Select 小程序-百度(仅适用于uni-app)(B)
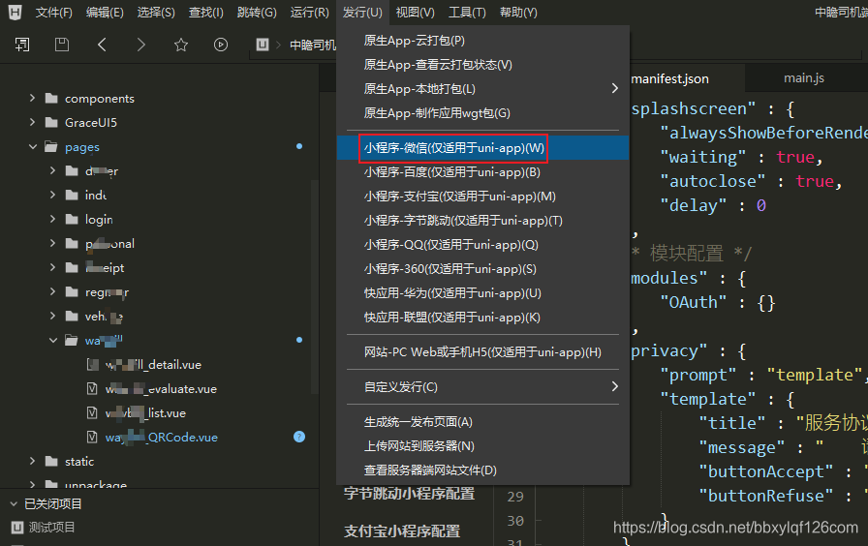Screen dimensions: 868x546 (x=482, y=172)
